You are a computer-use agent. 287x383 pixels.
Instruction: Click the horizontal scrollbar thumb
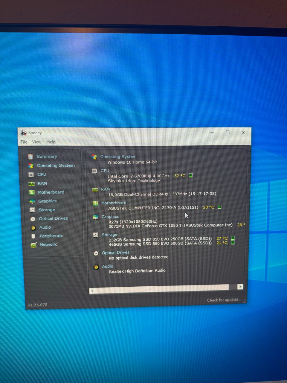pos(162,289)
